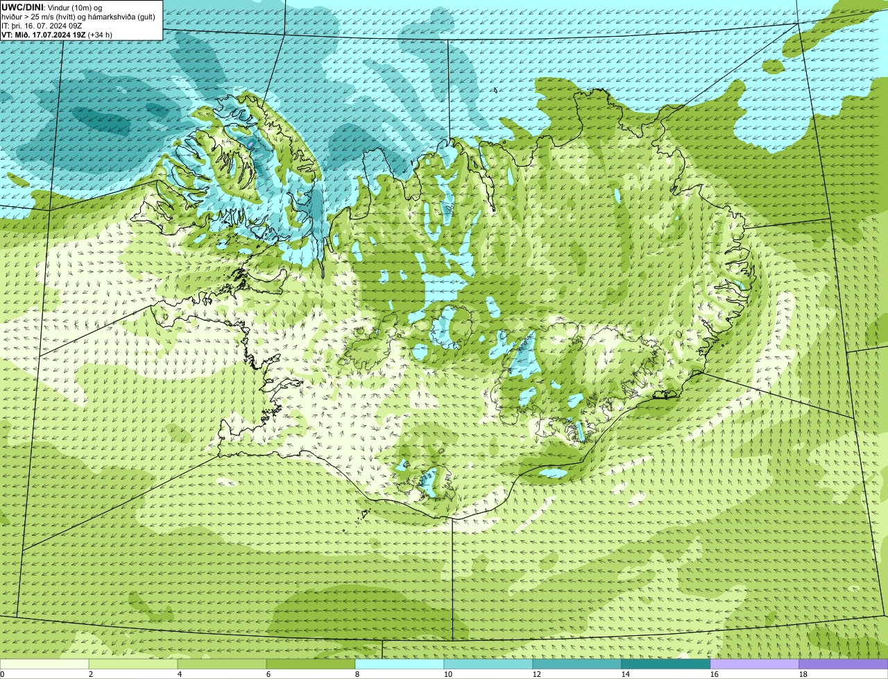The width and height of the screenshot is (888, 679).
Task: Click the '8' tick label on the color scale
Action: [x=357, y=674]
